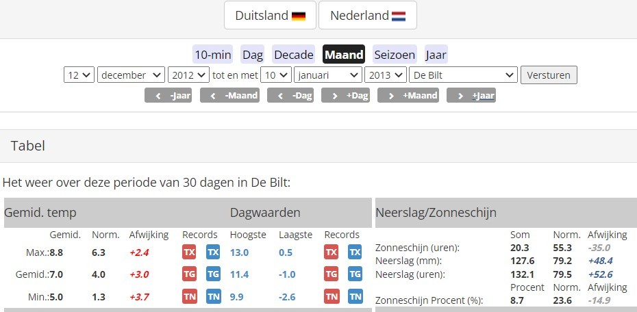Open the start day dropdown showing 12
This screenshot has width=637, height=312.
(x=79, y=75)
